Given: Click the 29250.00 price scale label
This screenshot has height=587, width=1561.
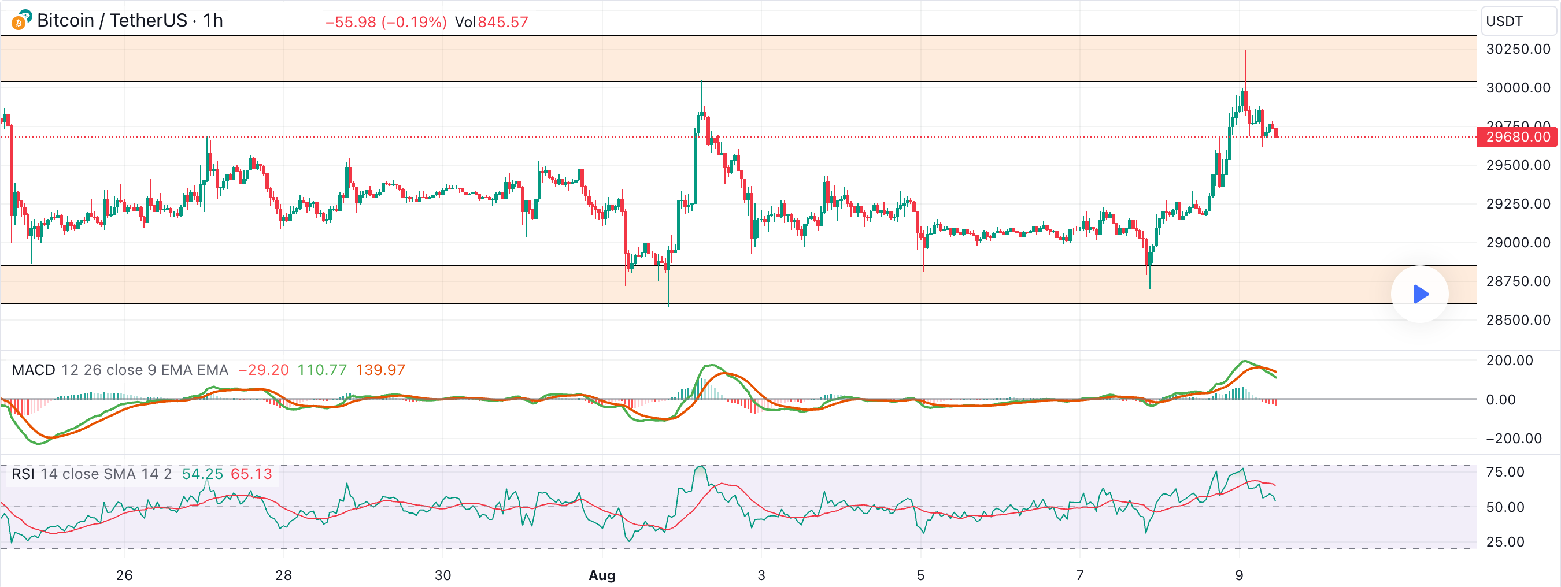Looking at the screenshot, I should coord(1518,204).
